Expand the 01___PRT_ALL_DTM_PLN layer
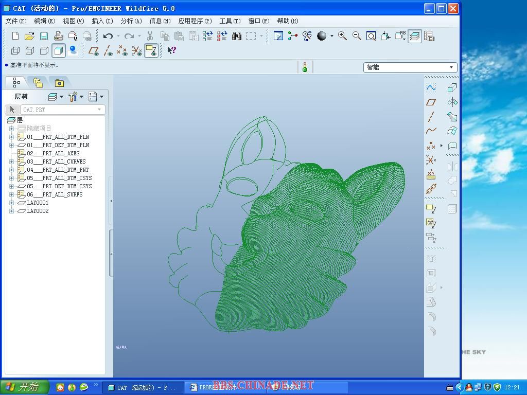 [11, 137]
